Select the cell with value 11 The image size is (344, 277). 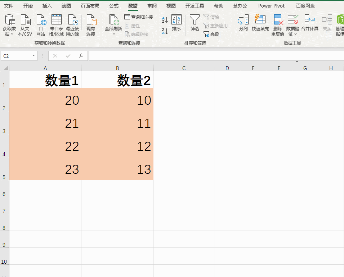117,123
